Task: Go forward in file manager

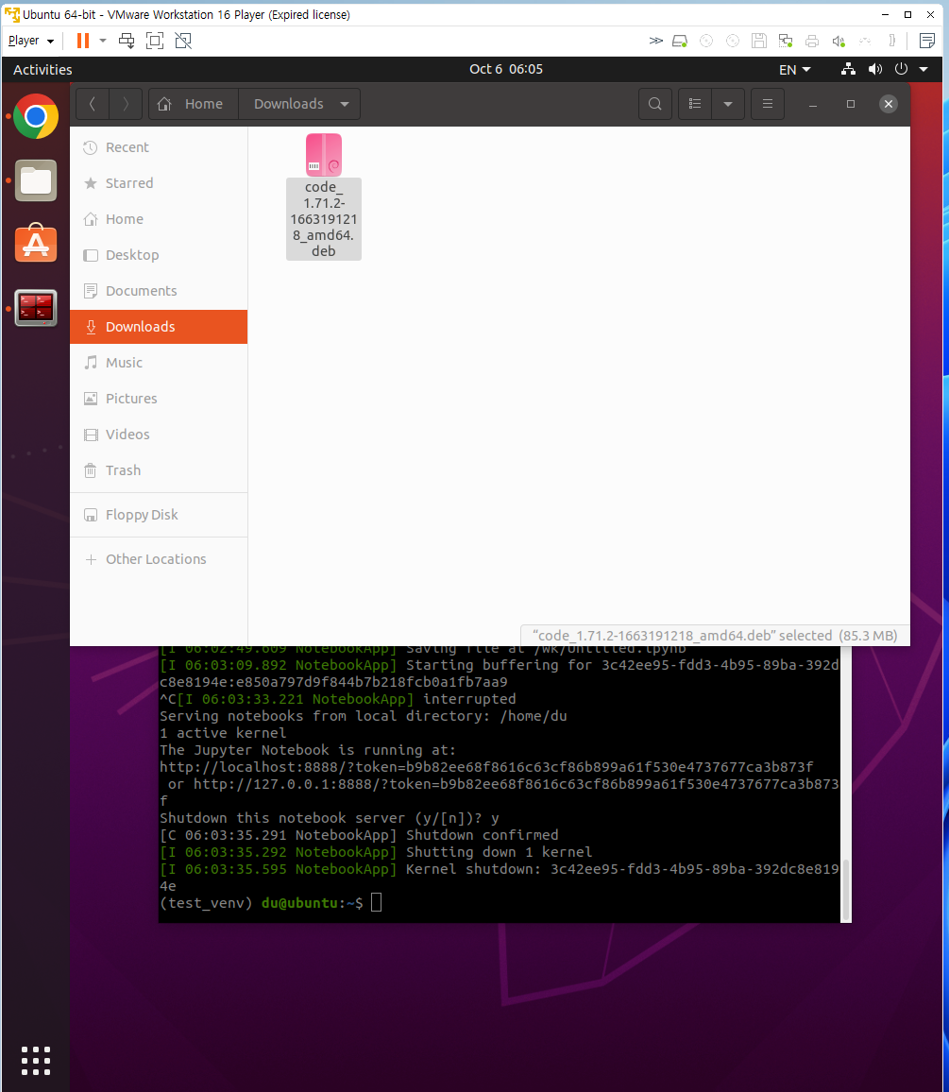Action: coord(126,104)
